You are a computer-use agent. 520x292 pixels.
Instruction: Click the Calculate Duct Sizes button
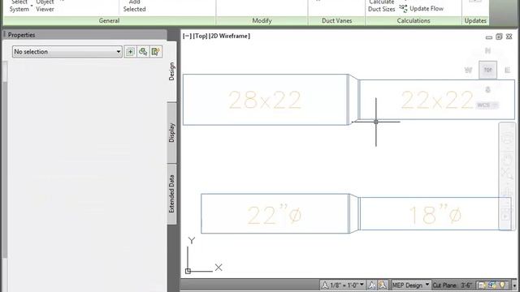(381, 6)
